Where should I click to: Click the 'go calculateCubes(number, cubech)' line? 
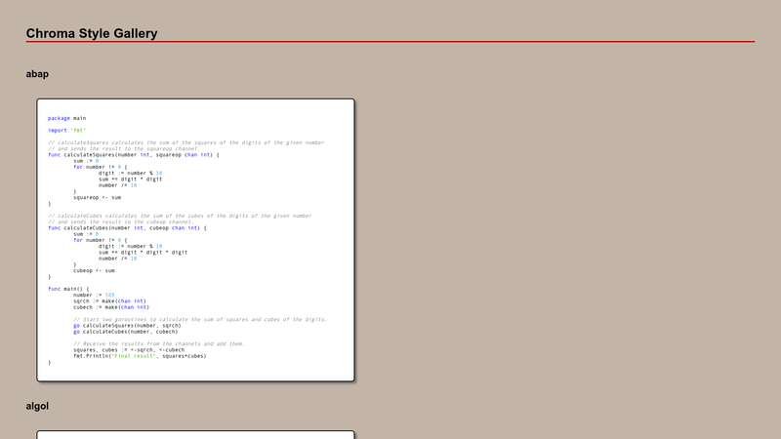click(126, 332)
